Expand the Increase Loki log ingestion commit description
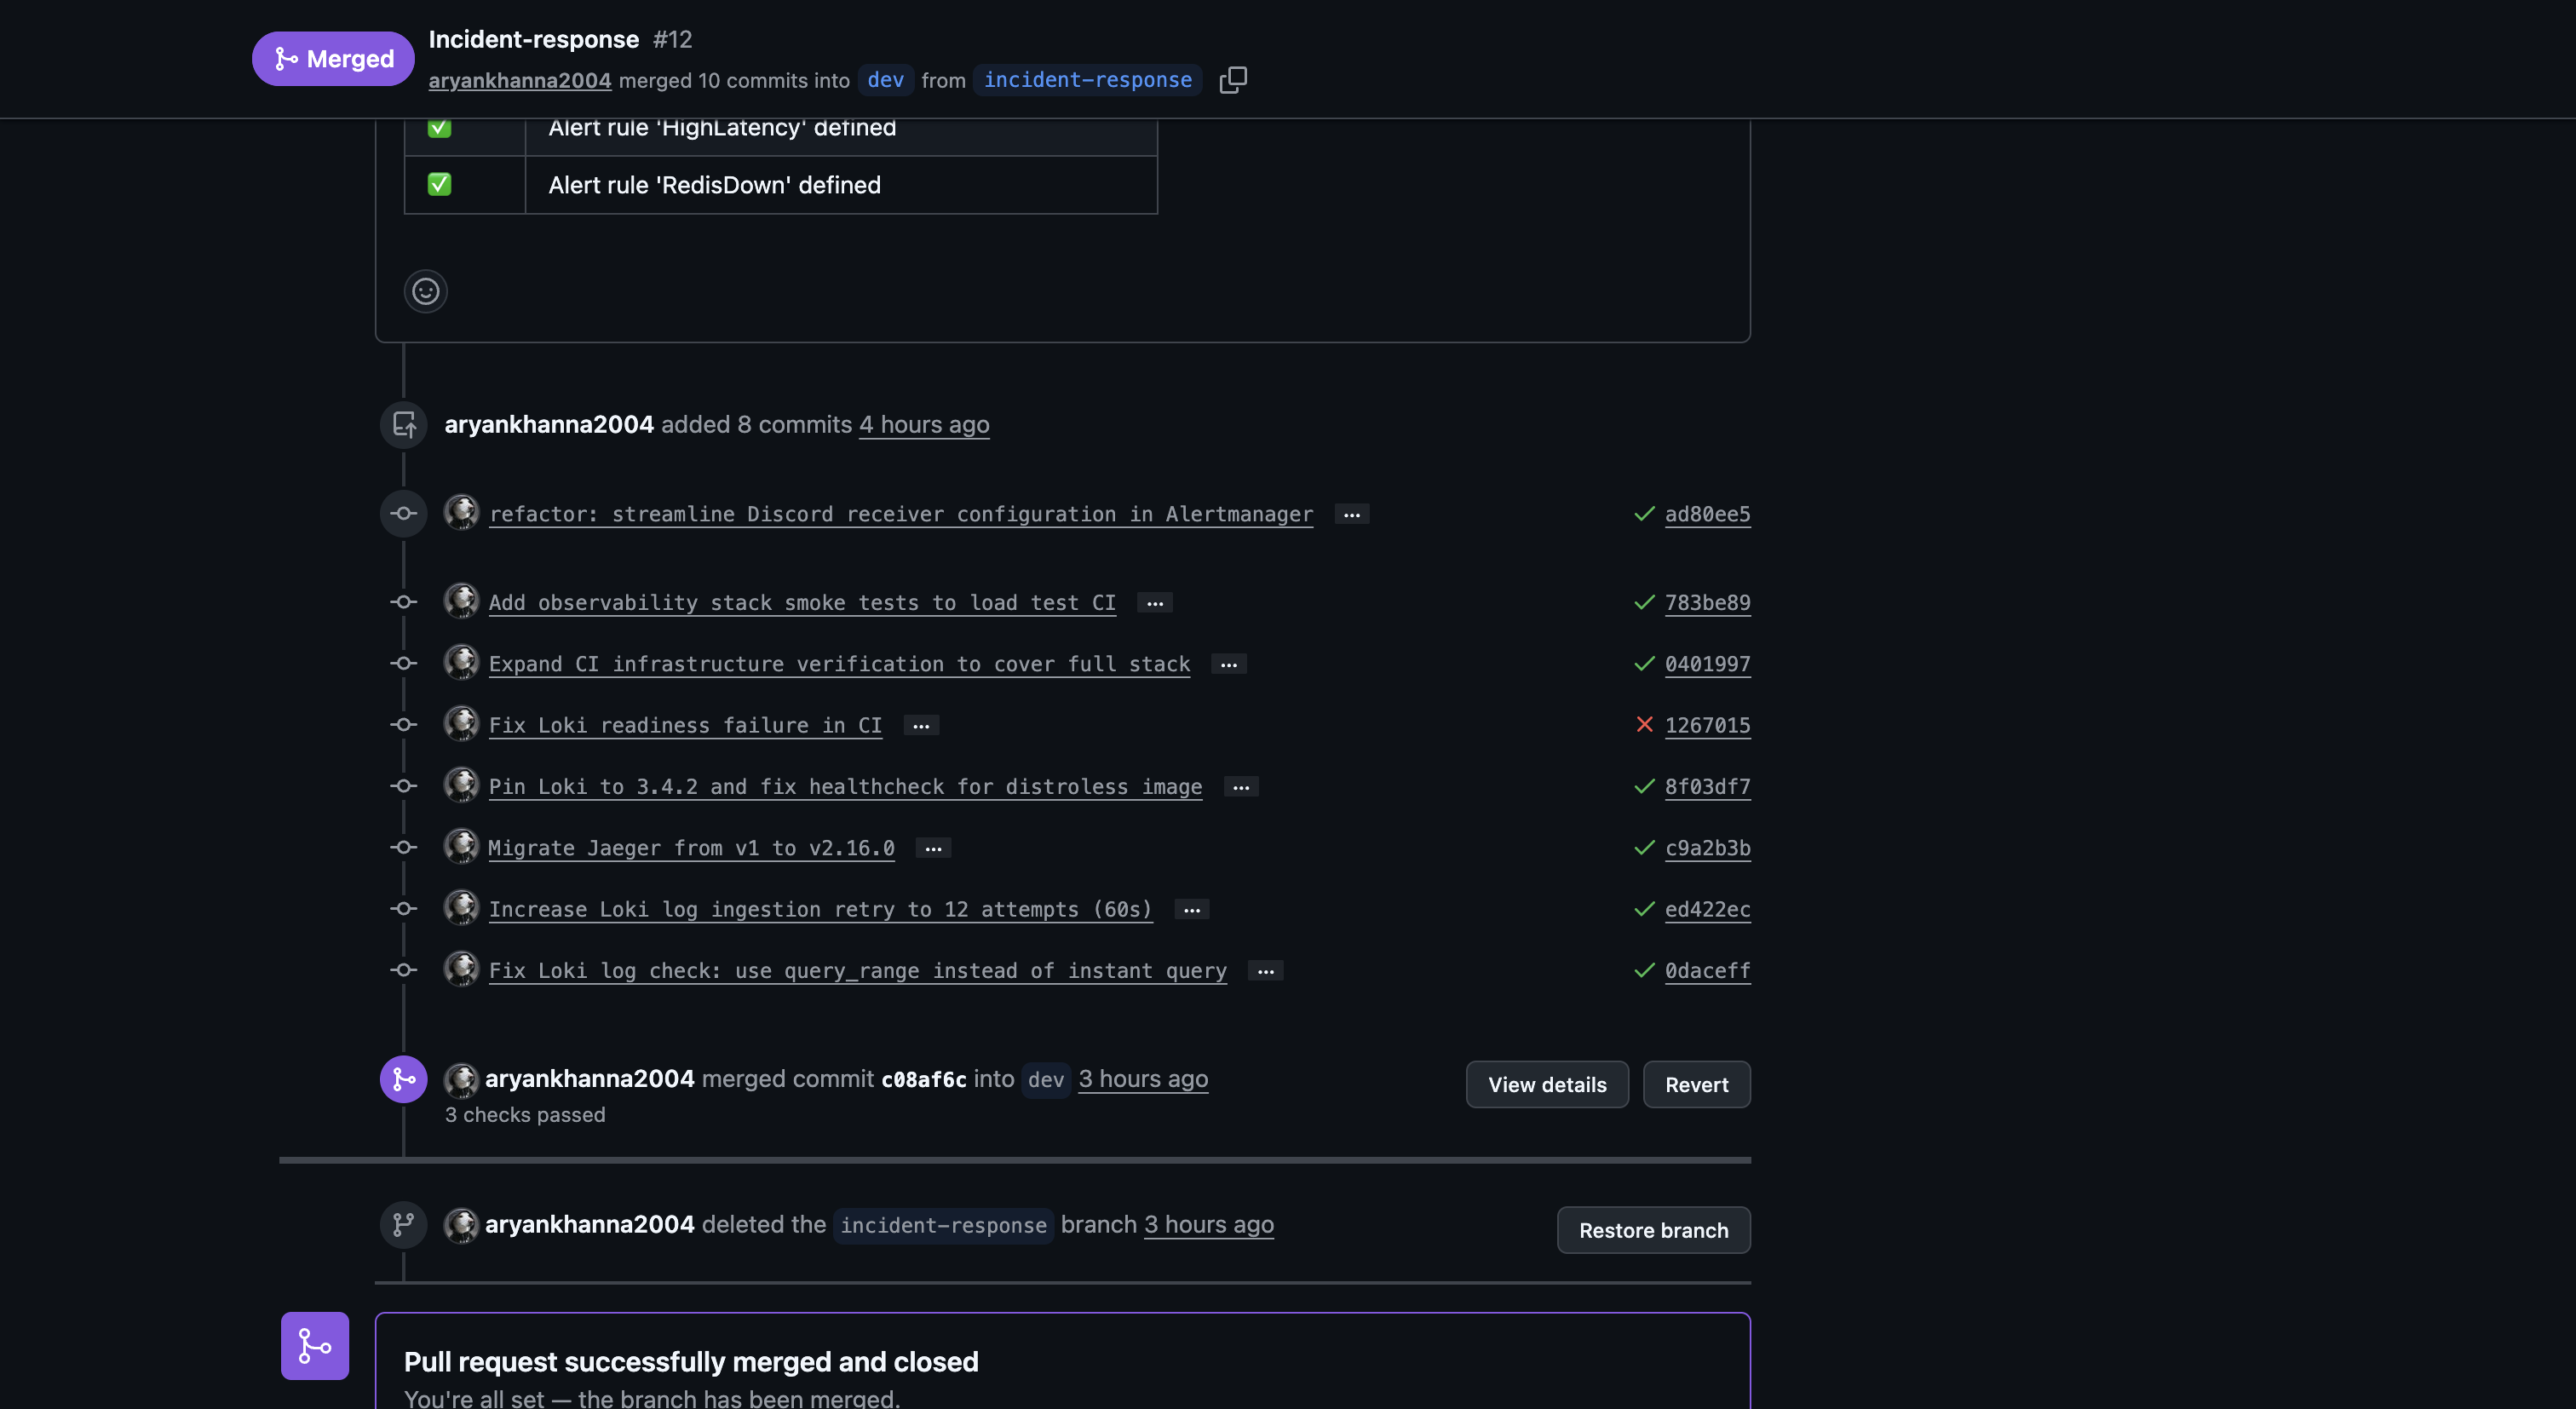 (1191, 909)
